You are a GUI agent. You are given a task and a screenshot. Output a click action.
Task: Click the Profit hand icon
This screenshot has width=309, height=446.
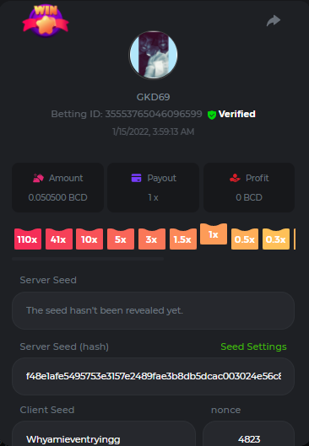[x=235, y=178]
